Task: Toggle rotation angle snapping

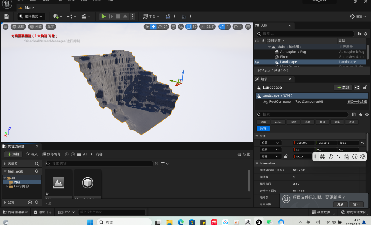Action: click(203, 27)
